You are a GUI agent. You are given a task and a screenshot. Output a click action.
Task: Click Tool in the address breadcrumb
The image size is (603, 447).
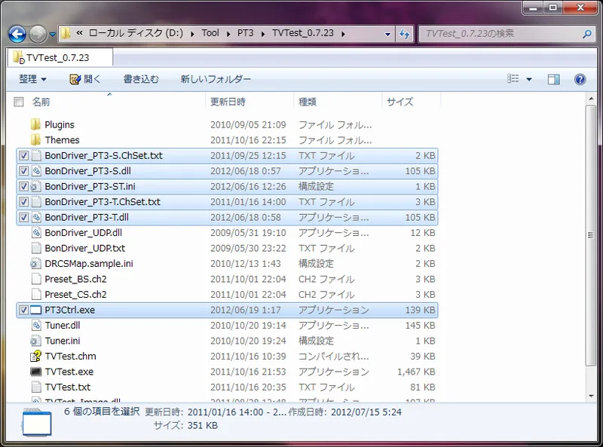[210, 33]
